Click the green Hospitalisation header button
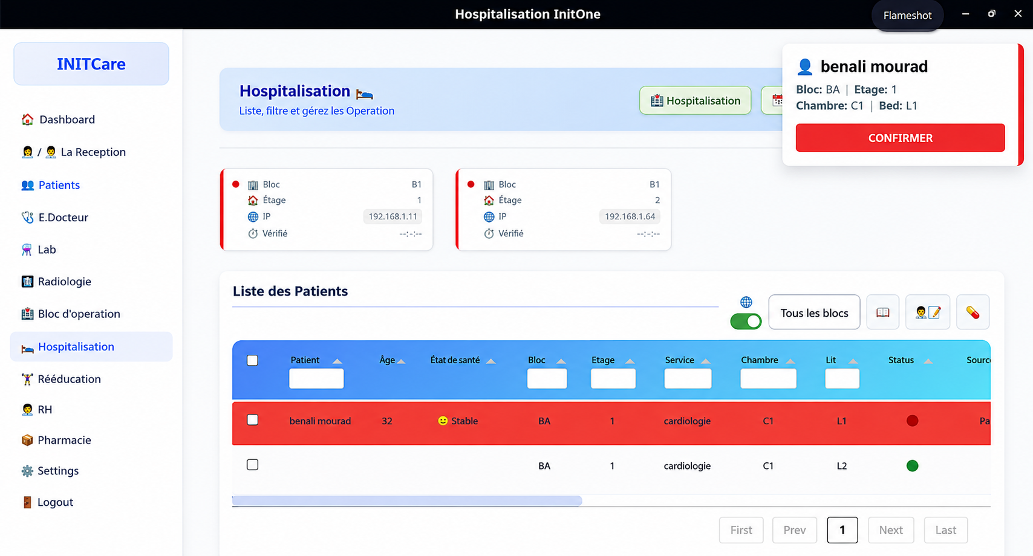Screen dimensions: 1033x556 tap(696, 100)
